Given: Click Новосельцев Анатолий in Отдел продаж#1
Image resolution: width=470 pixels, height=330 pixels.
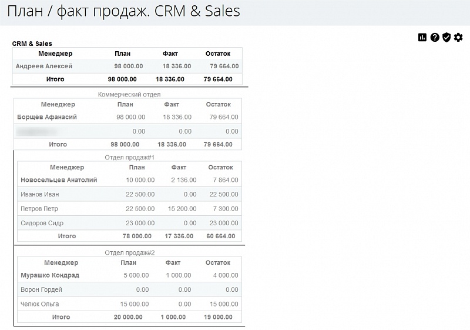Looking at the screenshot, I should [x=59, y=180].
